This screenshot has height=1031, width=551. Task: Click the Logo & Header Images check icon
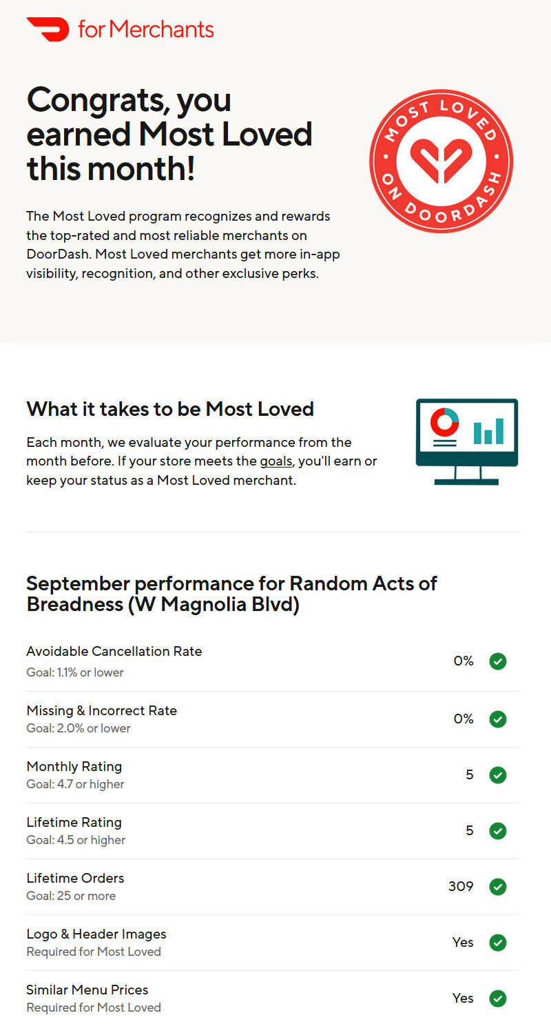coord(498,943)
